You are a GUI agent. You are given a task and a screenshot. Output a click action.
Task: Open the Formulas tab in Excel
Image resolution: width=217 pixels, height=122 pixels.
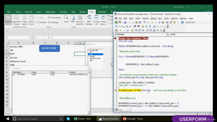tap(63, 12)
